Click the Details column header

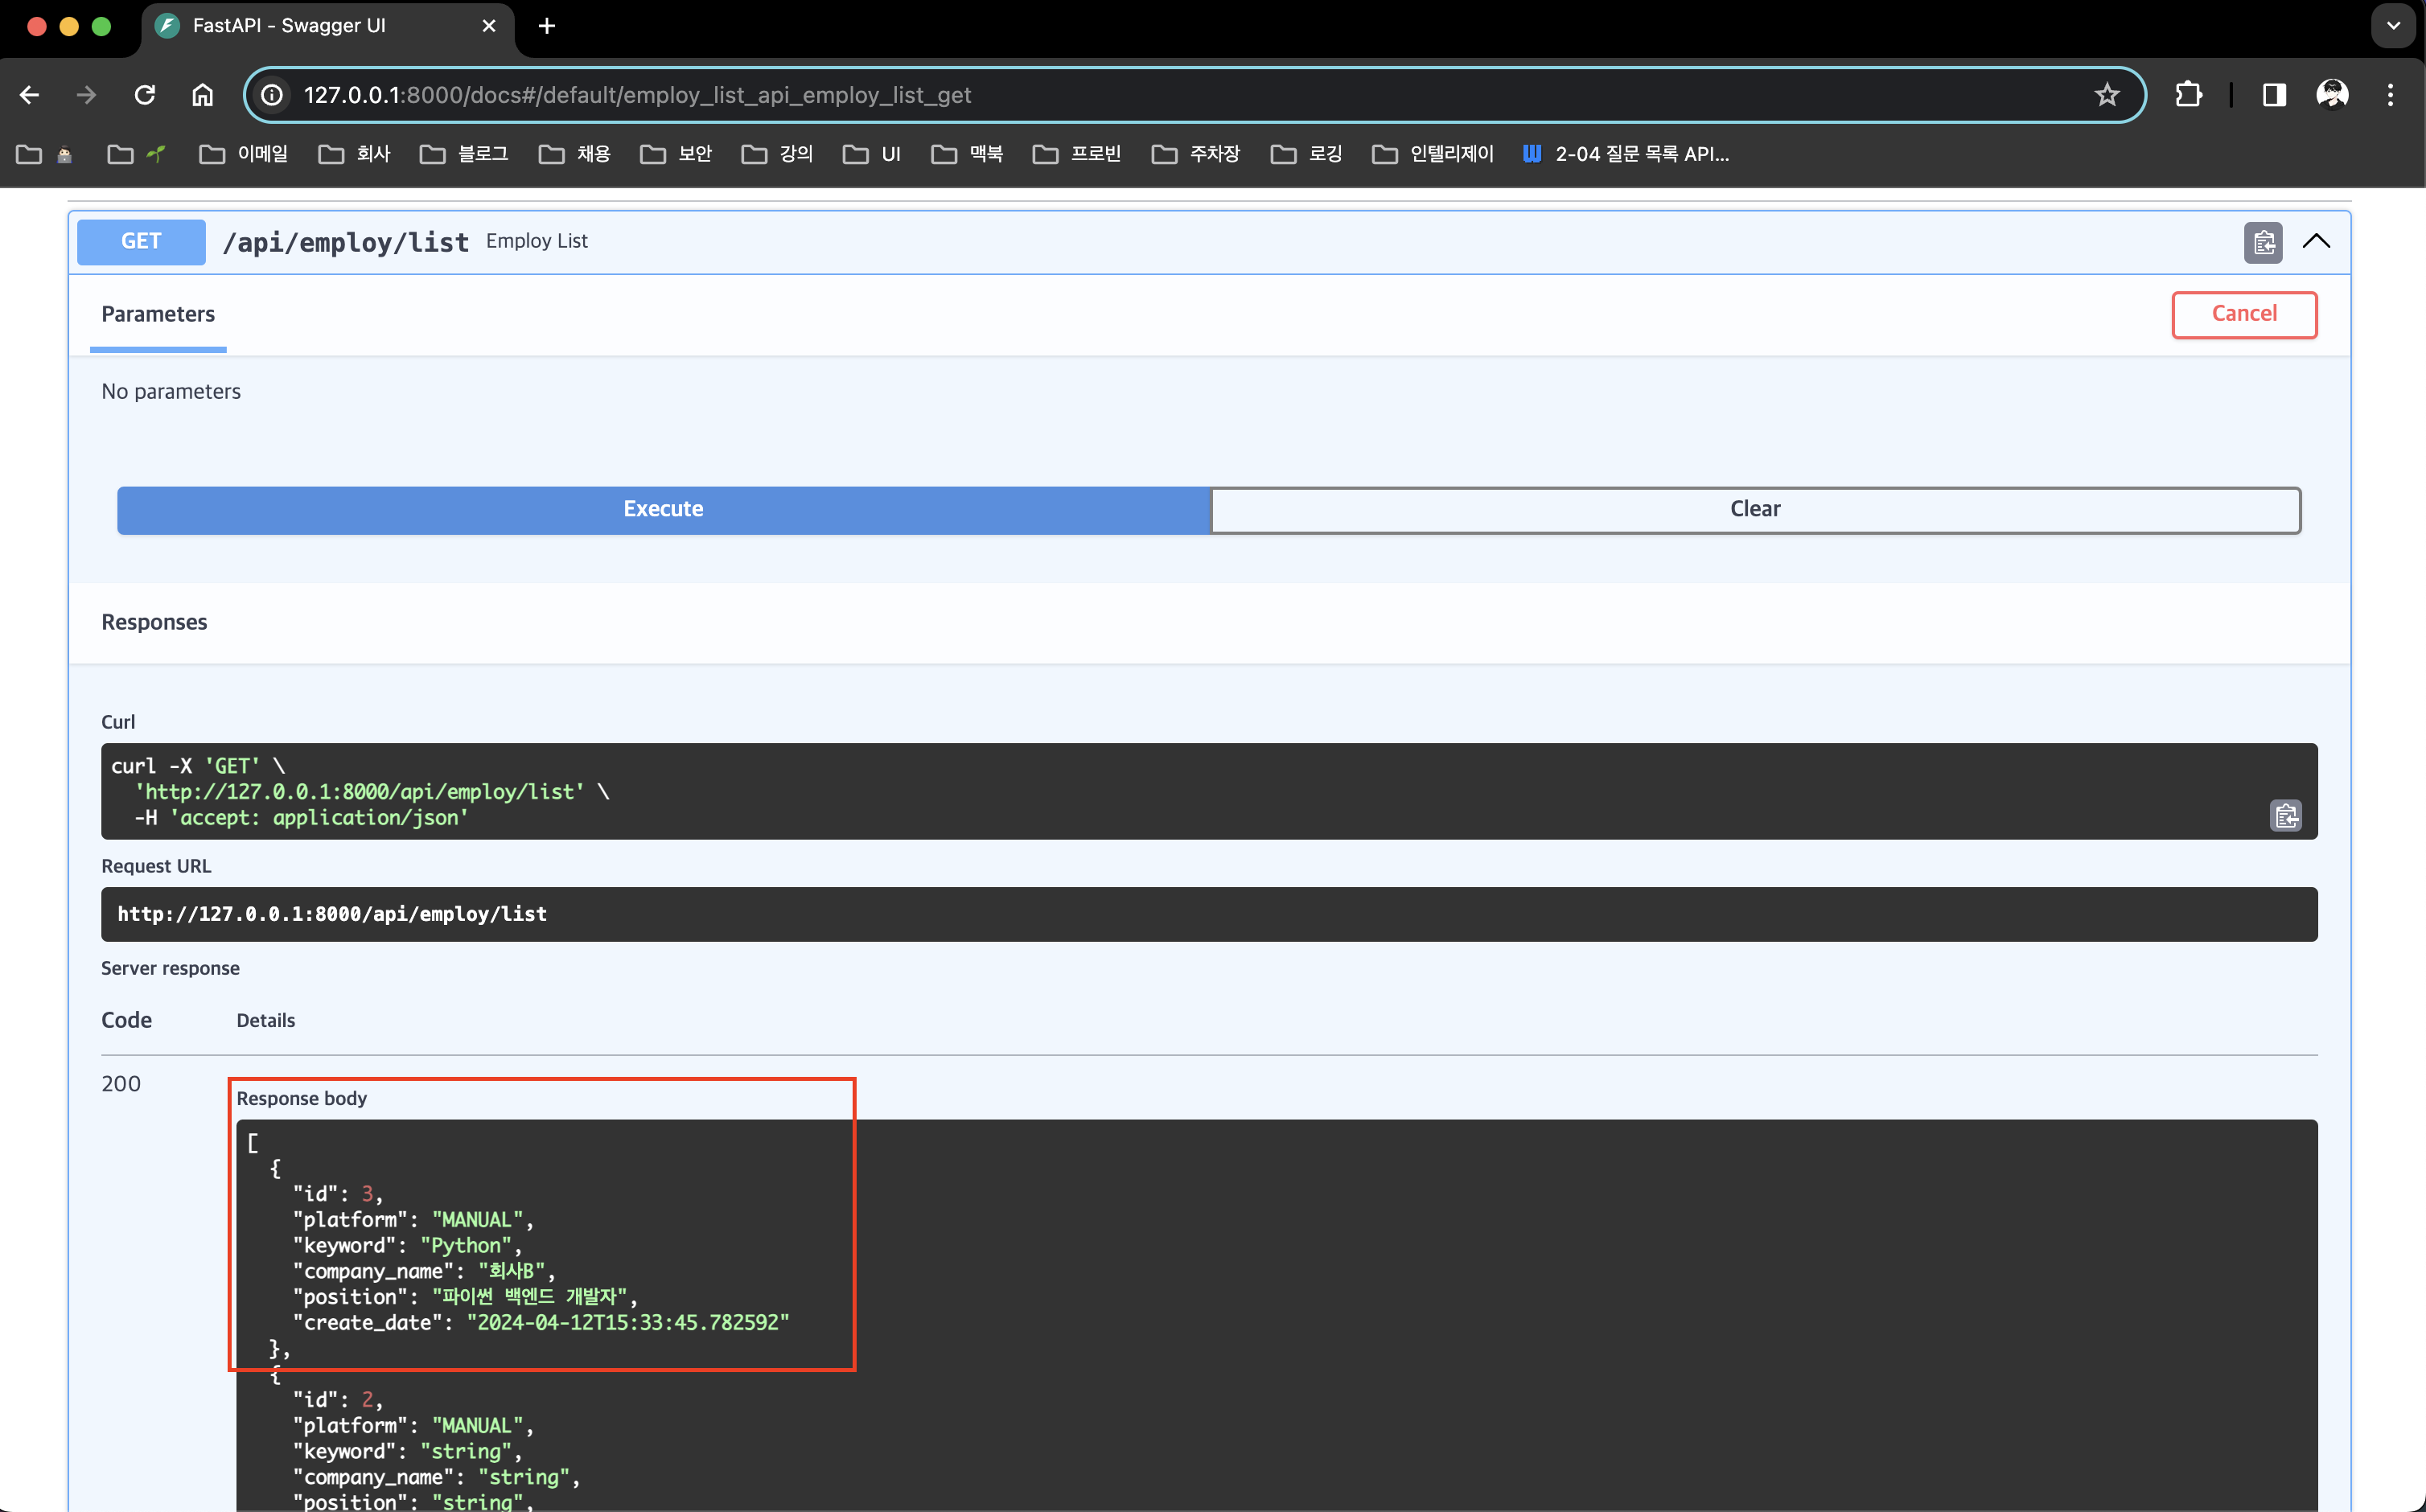point(266,1020)
